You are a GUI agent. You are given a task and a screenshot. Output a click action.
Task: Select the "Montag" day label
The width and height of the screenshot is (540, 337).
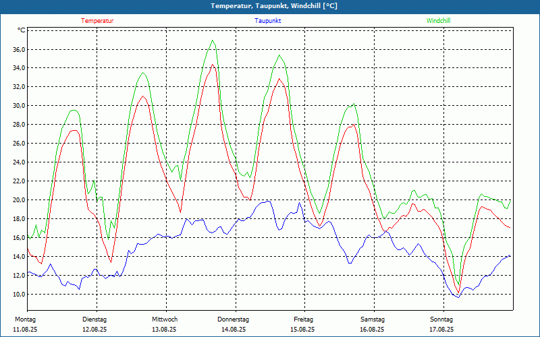25,319
